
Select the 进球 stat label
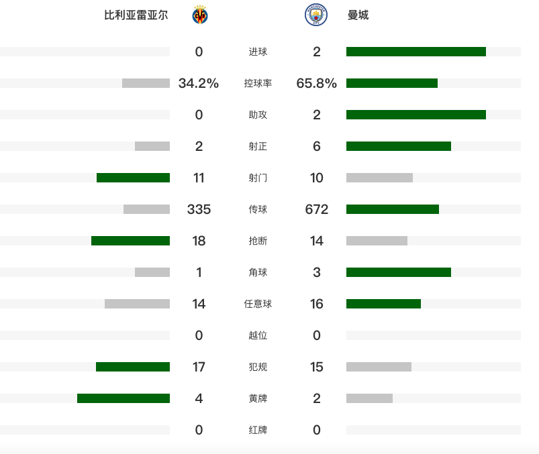(258, 52)
